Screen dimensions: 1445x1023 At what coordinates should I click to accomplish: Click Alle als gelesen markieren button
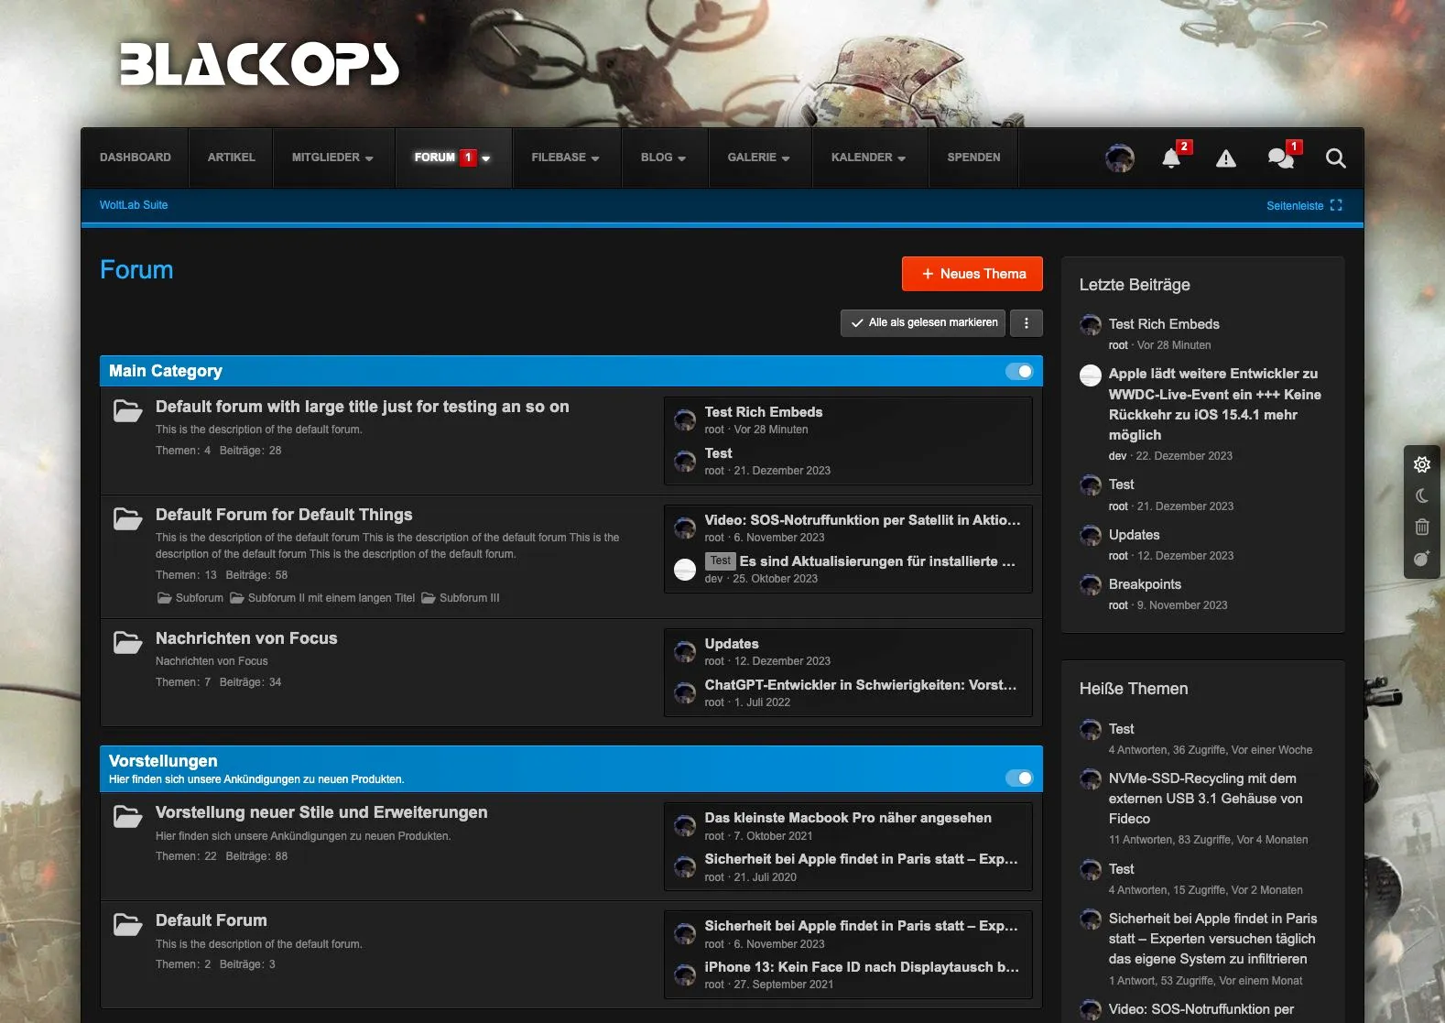click(923, 322)
